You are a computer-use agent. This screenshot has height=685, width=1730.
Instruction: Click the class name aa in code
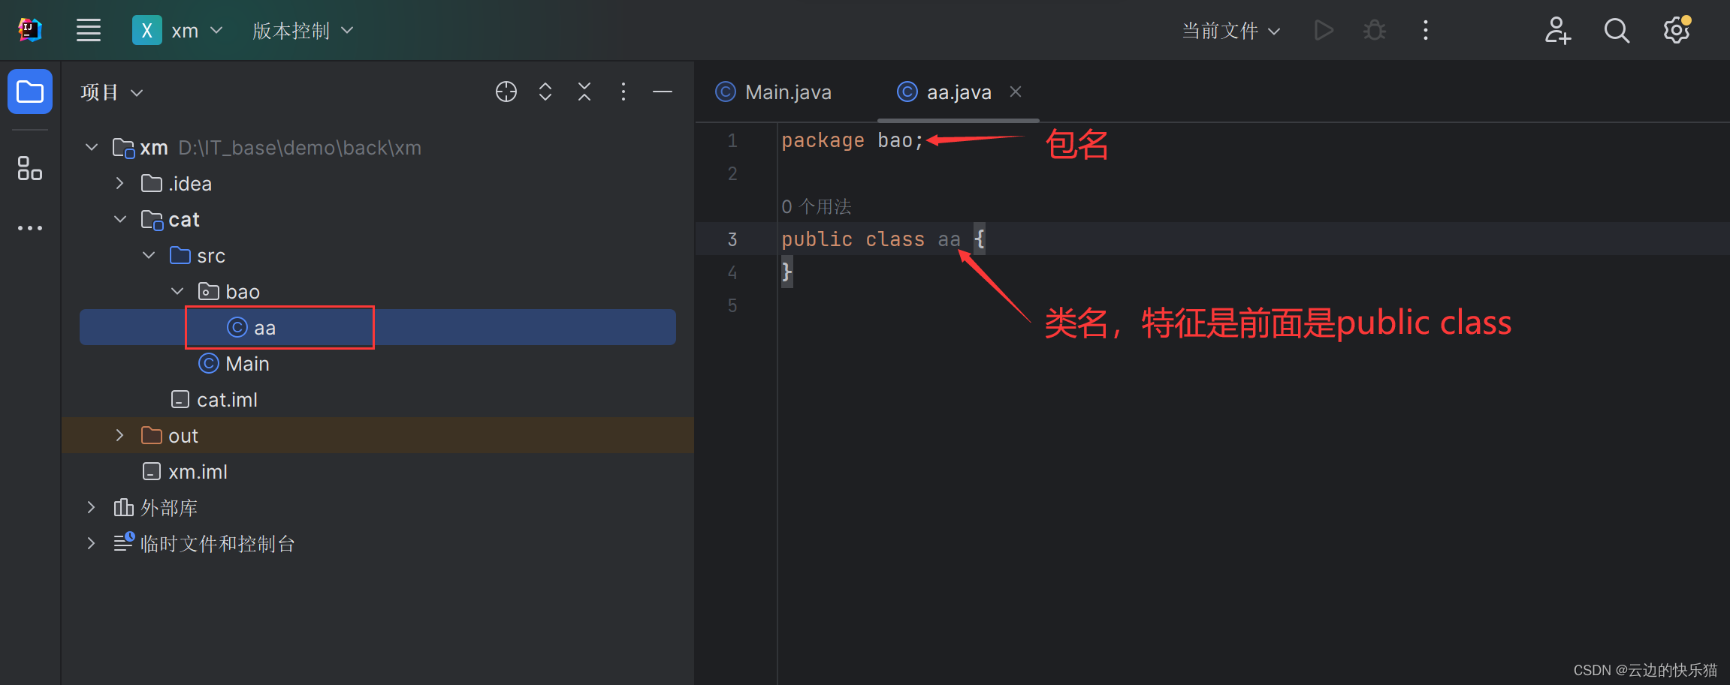point(949,239)
